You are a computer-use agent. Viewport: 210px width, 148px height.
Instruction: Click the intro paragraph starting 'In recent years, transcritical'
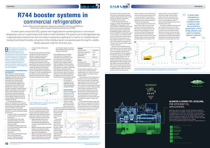point(52,37)
